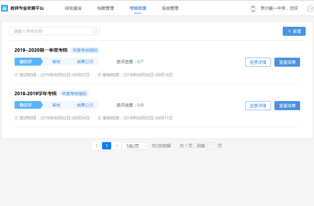Click the search magnifier in the name field
314x206 pixels.
95,31
